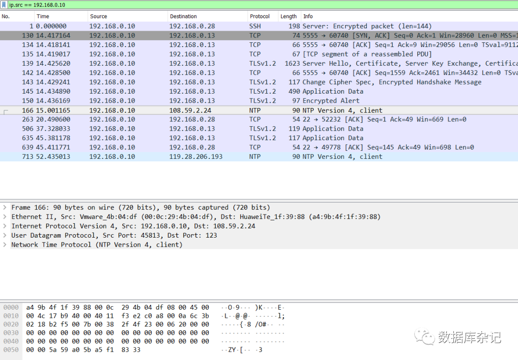The width and height of the screenshot is (518, 360).
Task: Sort by the Source column header
Action: coord(128,16)
